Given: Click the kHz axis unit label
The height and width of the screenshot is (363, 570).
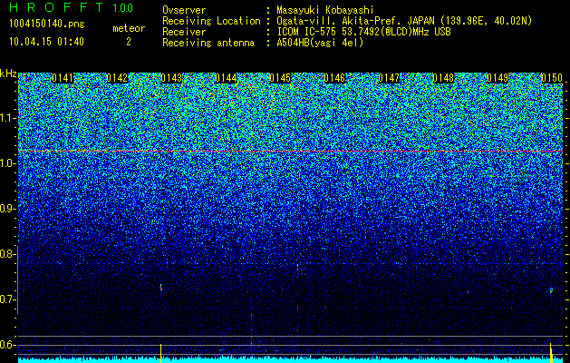Looking at the screenshot, I should [x=8, y=74].
